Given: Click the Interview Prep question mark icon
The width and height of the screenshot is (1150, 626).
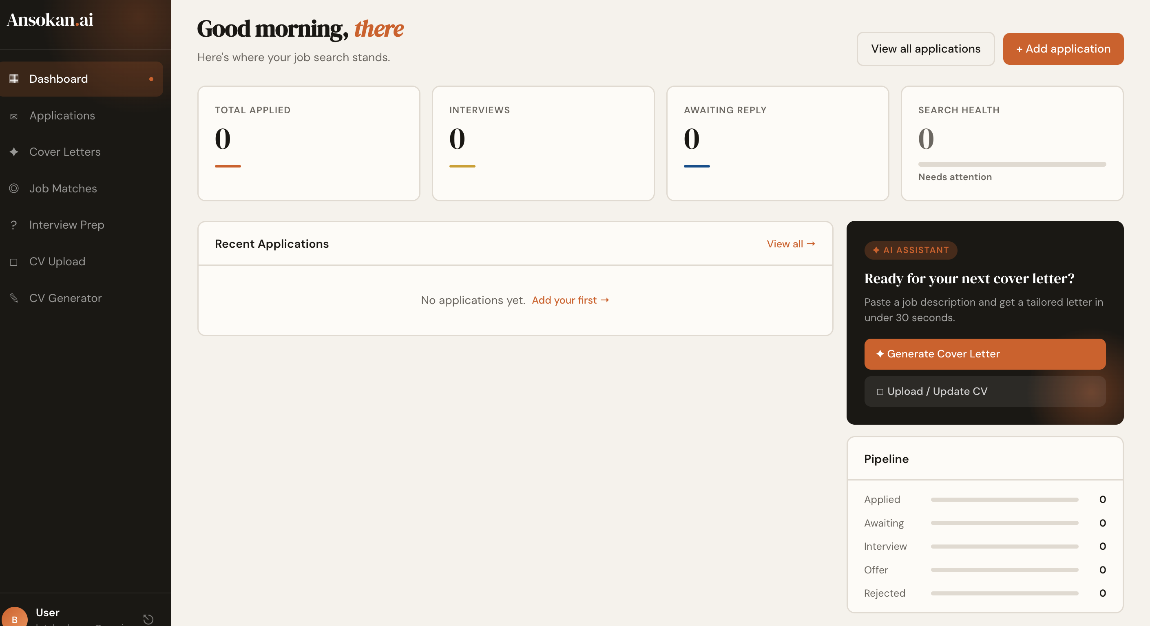Looking at the screenshot, I should pos(14,225).
